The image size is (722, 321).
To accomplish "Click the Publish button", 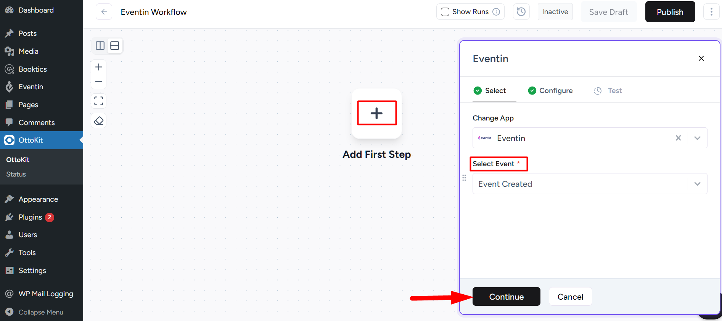I will tap(670, 12).
